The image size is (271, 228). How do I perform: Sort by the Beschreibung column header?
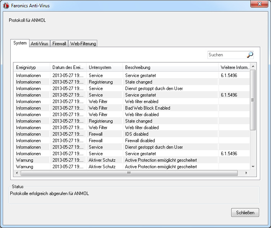click(x=170, y=67)
